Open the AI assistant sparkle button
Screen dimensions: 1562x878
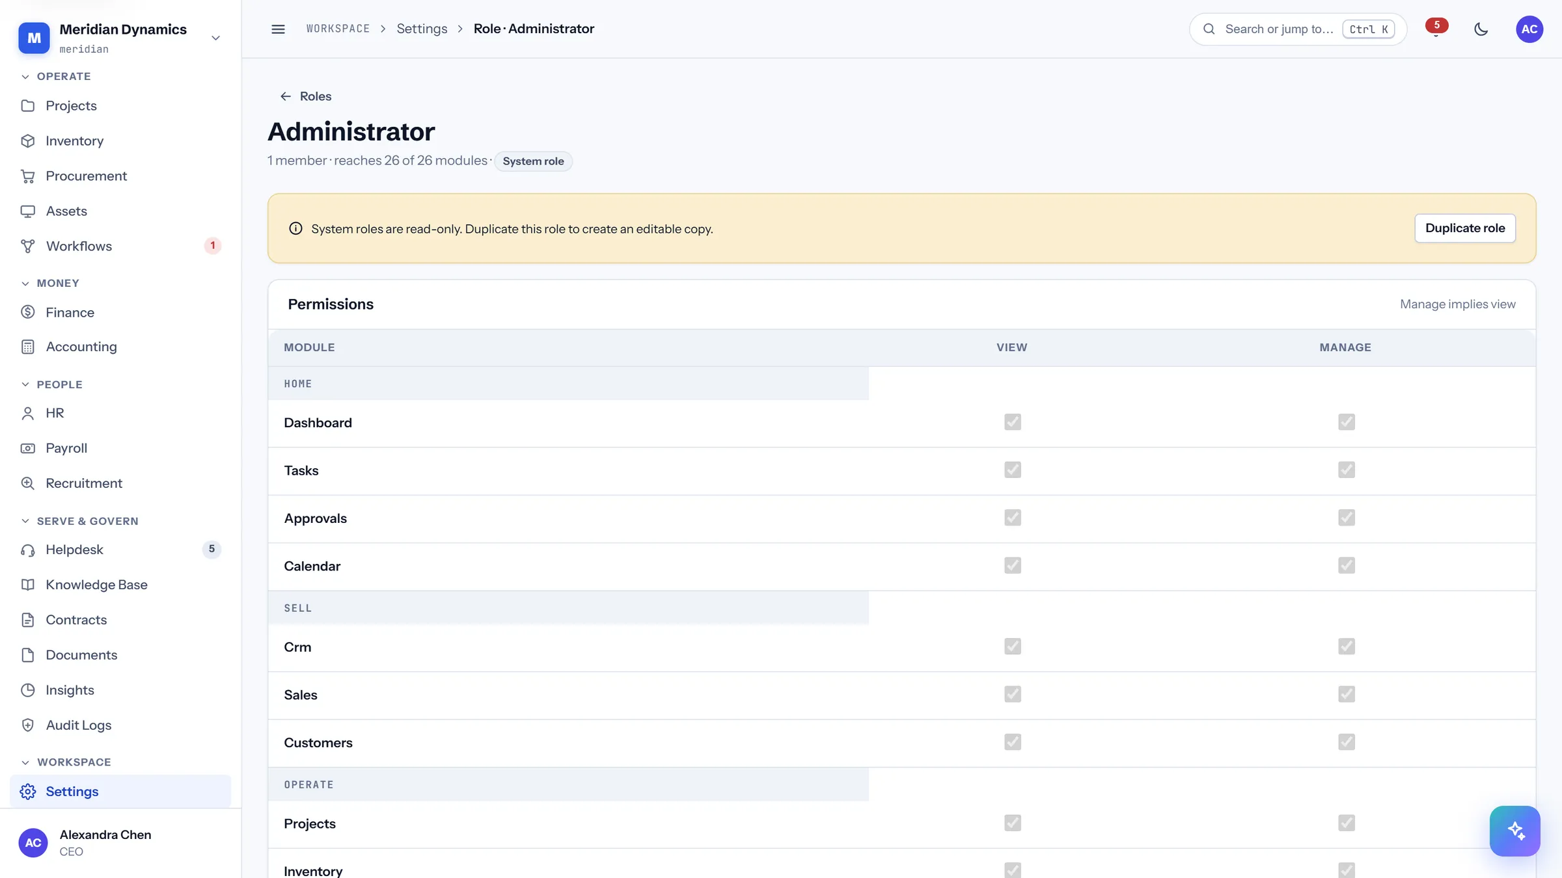click(x=1515, y=831)
